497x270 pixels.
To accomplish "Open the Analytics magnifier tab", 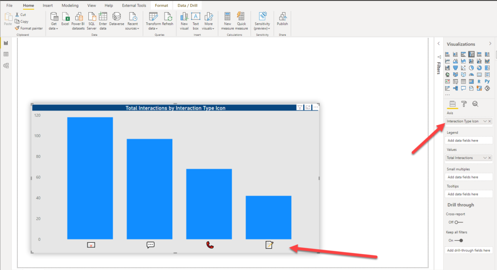I will coord(475,104).
